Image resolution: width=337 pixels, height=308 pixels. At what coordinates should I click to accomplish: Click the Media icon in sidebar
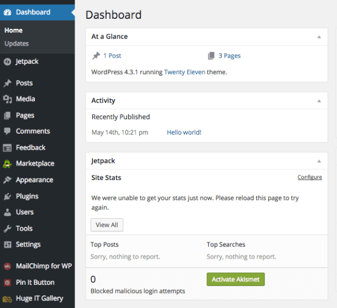pyautogui.click(x=7, y=99)
